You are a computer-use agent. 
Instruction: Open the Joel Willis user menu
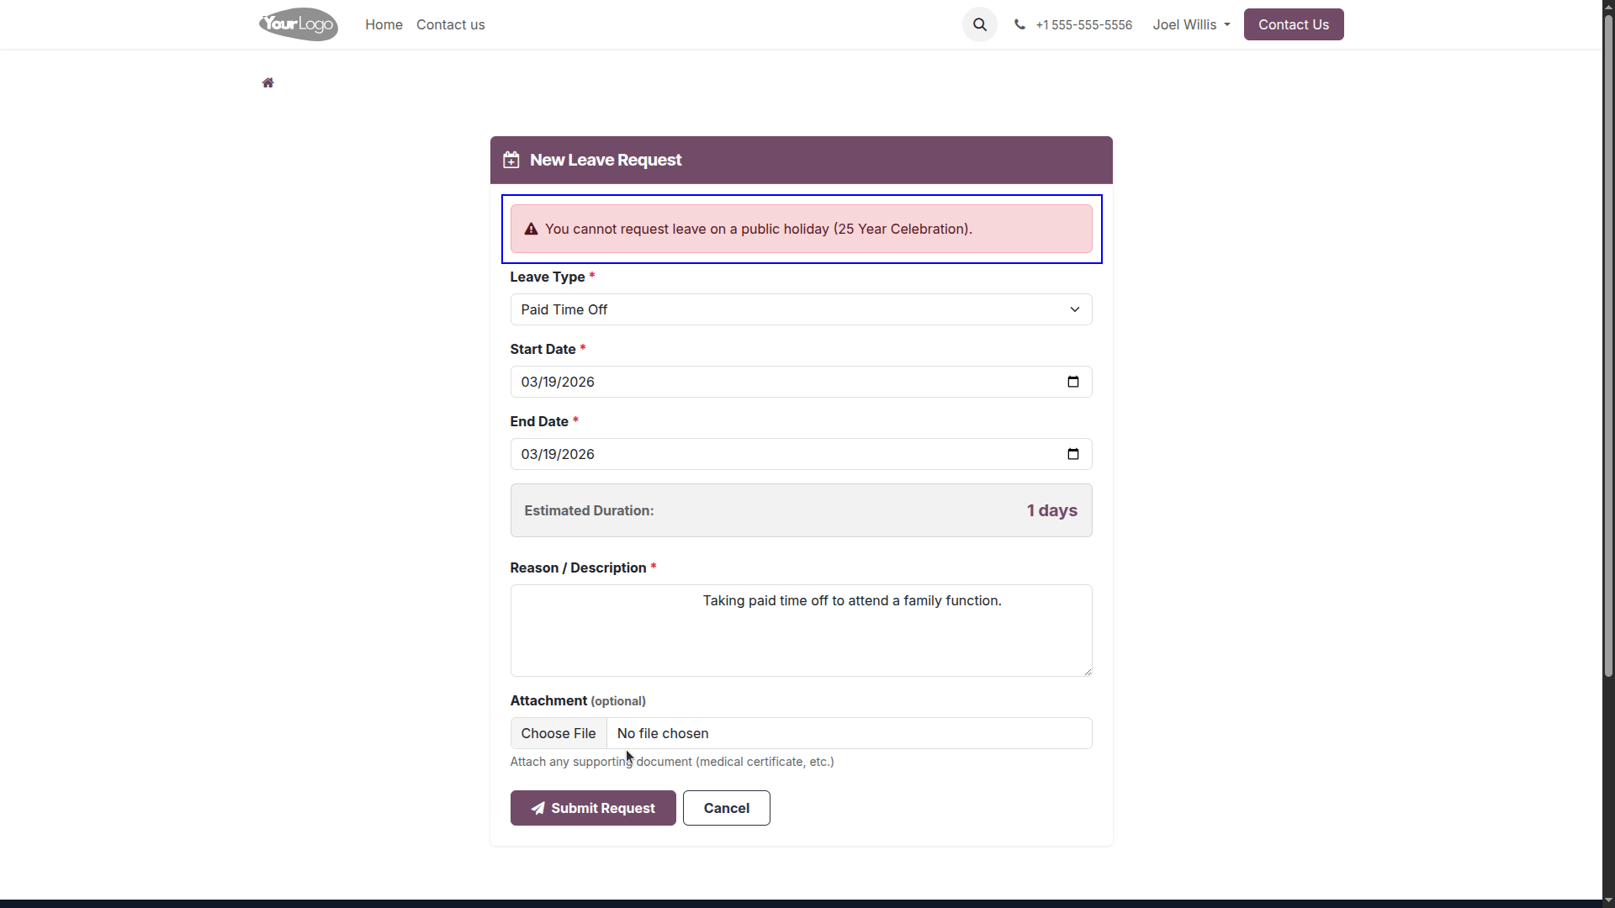1191,24
